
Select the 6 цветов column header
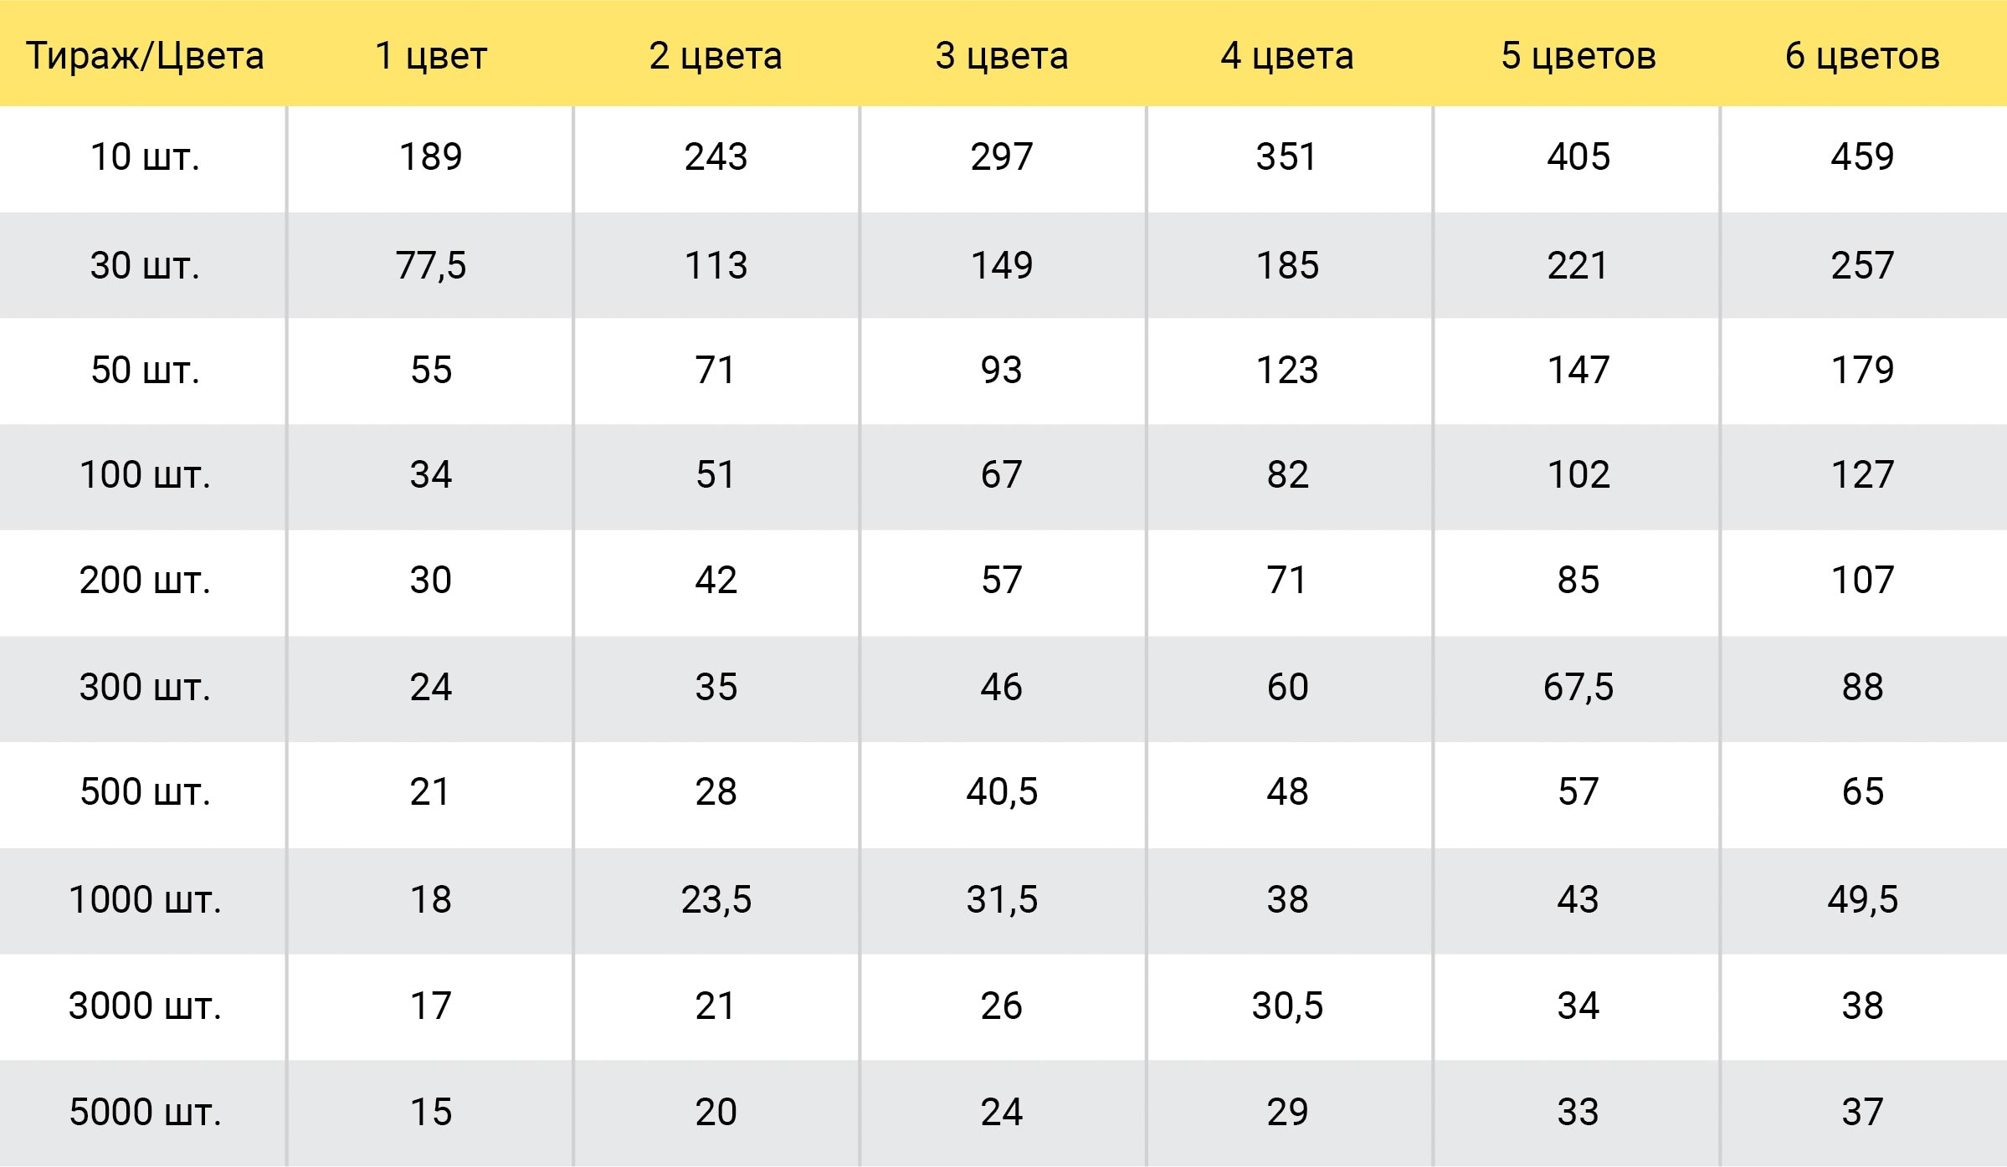pos(1862,55)
